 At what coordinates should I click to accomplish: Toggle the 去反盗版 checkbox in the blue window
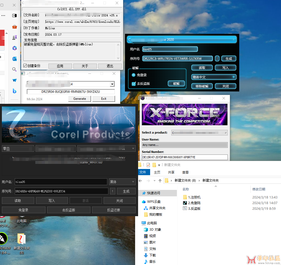(134, 84)
